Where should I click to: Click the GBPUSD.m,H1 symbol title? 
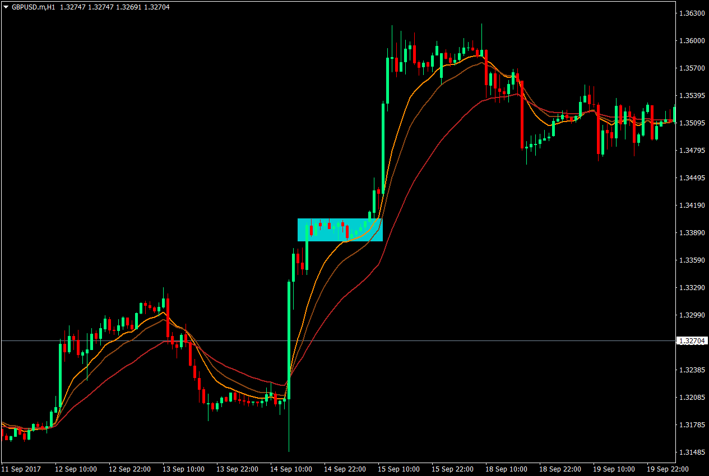(x=33, y=7)
